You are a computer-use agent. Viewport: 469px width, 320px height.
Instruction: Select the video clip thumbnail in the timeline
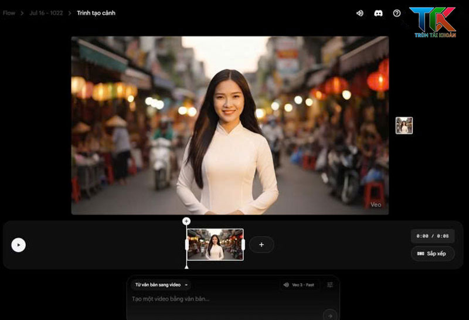(215, 244)
